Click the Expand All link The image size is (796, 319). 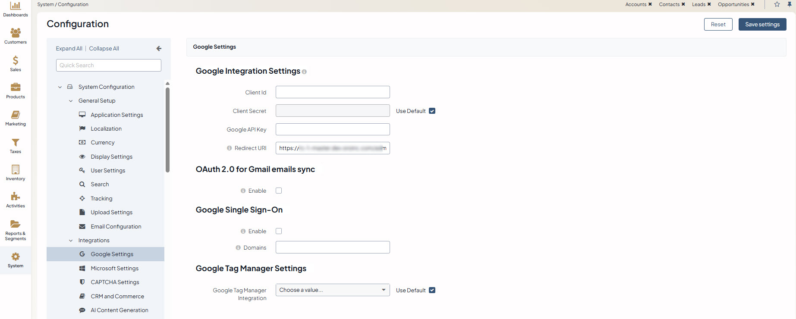click(69, 49)
